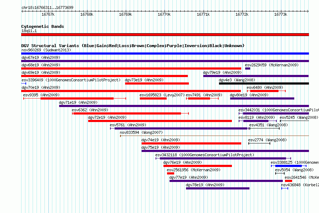
Task: Open the nsv436848 variant label
Action: click(x=300, y=185)
